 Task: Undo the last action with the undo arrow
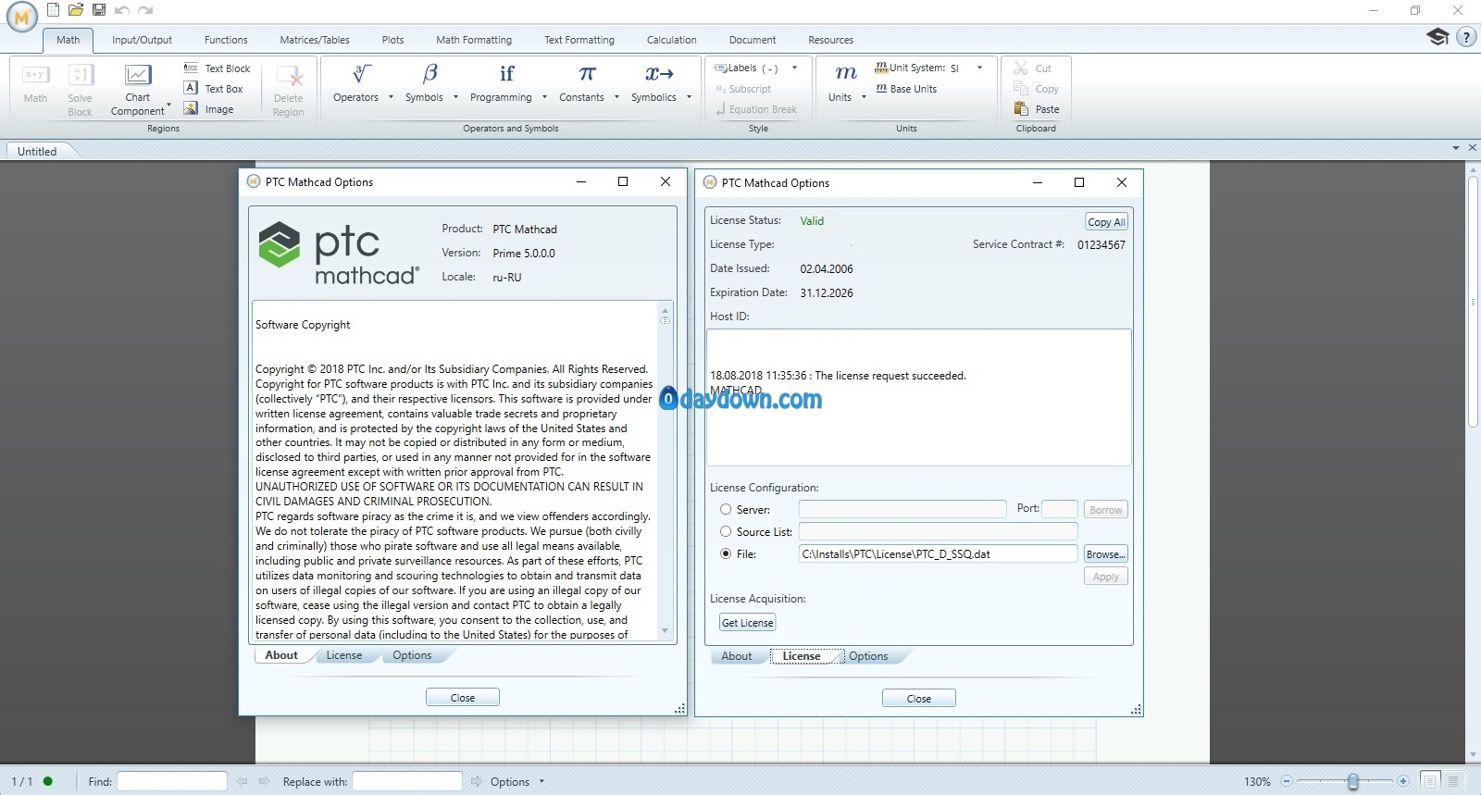(x=122, y=10)
